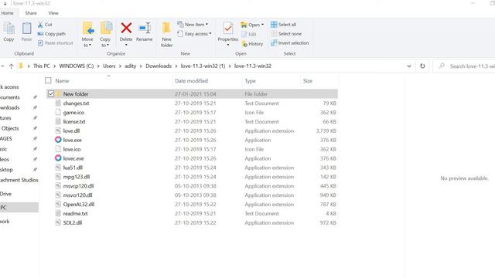Navigate to adity in address path

pyautogui.click(x=131, y=66)
